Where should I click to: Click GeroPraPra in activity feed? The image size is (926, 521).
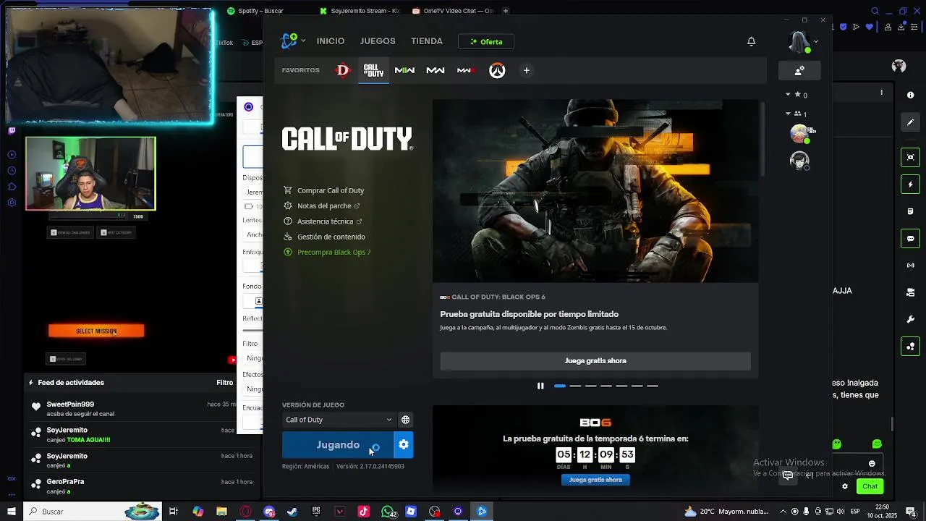65,482
